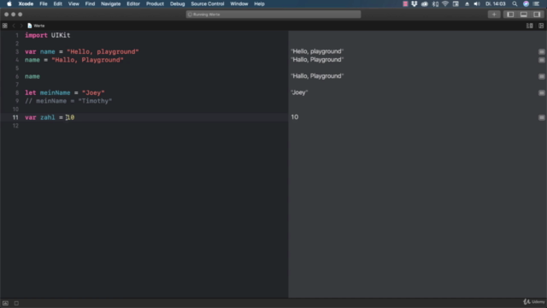Click line number 11 in gutter

click(15, 118)
